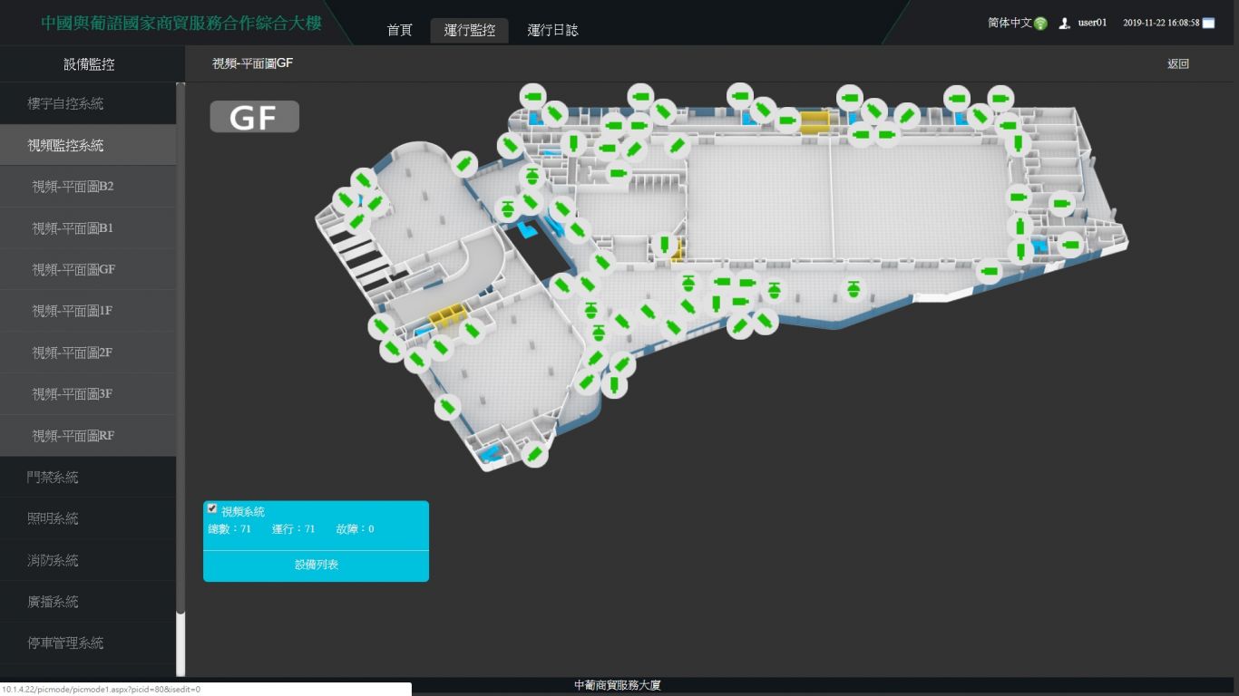Collapse the 視頻監控系統 sidebar group
Image resolution: width=1239 pixels, height=696 pixels.
pyautogui.click(x=88, y=145)
